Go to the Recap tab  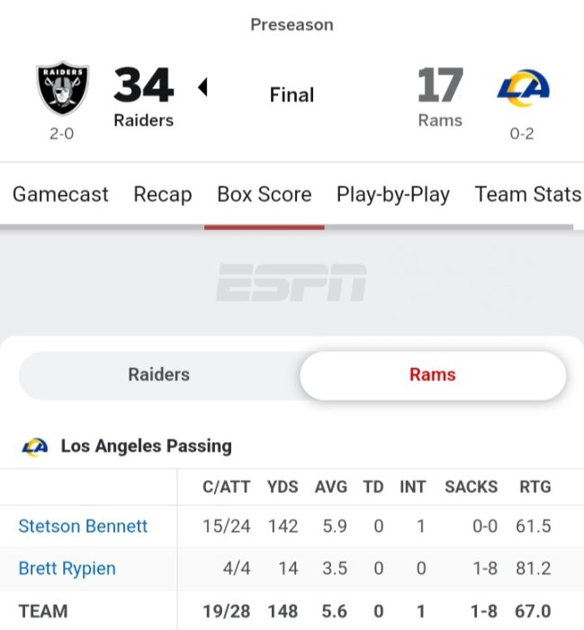[x=163, y=194]
